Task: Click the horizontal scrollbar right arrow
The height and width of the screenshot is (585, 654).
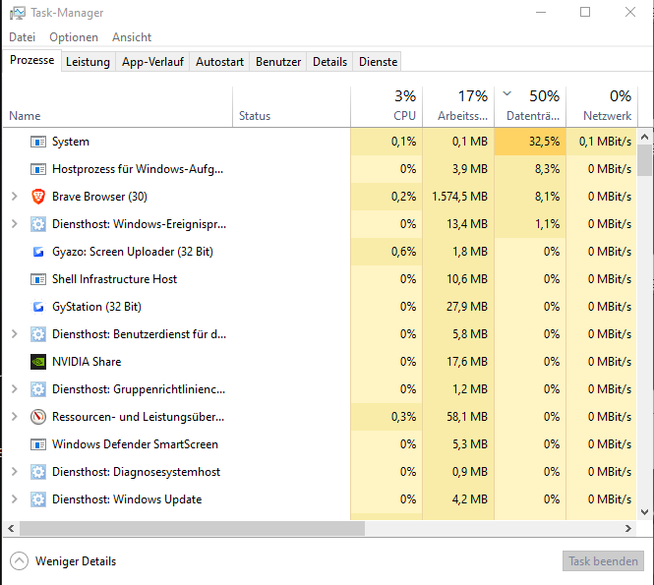Action: point(627,529)
